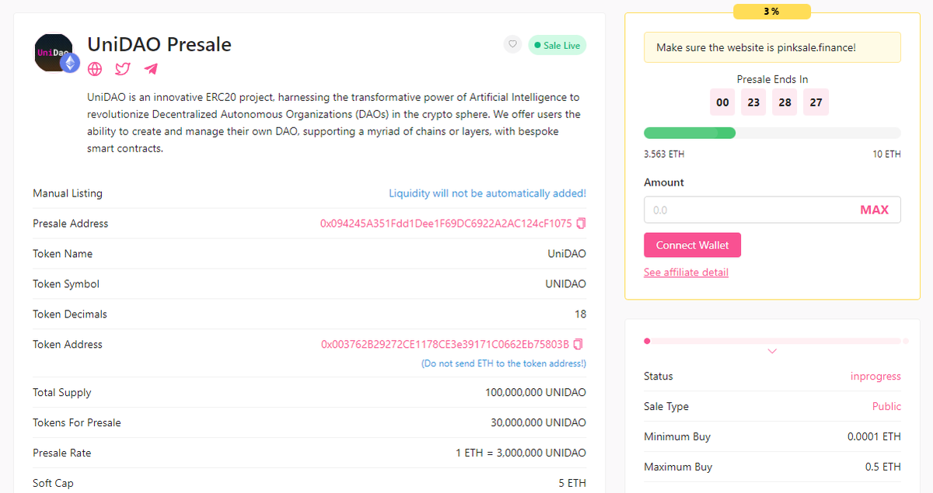This screenshot has height=493, width=933.
Task: Click the Token Symbol value UNIDAO
Action: pos(566,284)
